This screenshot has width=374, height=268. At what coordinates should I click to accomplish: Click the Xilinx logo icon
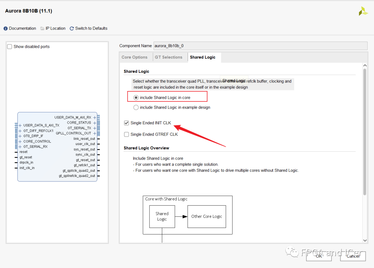363,11
